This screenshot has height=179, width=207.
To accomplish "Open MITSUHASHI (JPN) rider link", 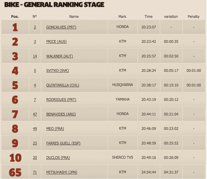I will point(62,172).
